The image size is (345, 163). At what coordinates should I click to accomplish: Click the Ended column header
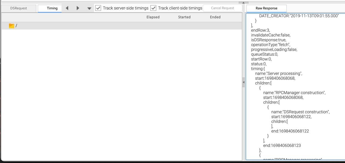coord(215,17)
